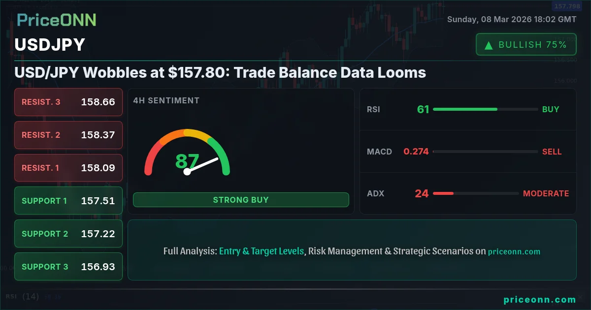Image resolution: width=591 pixels, height=310 pixels.
Task: Open the priceonn.com link in analysis banner
Action: tap(514, 251)
